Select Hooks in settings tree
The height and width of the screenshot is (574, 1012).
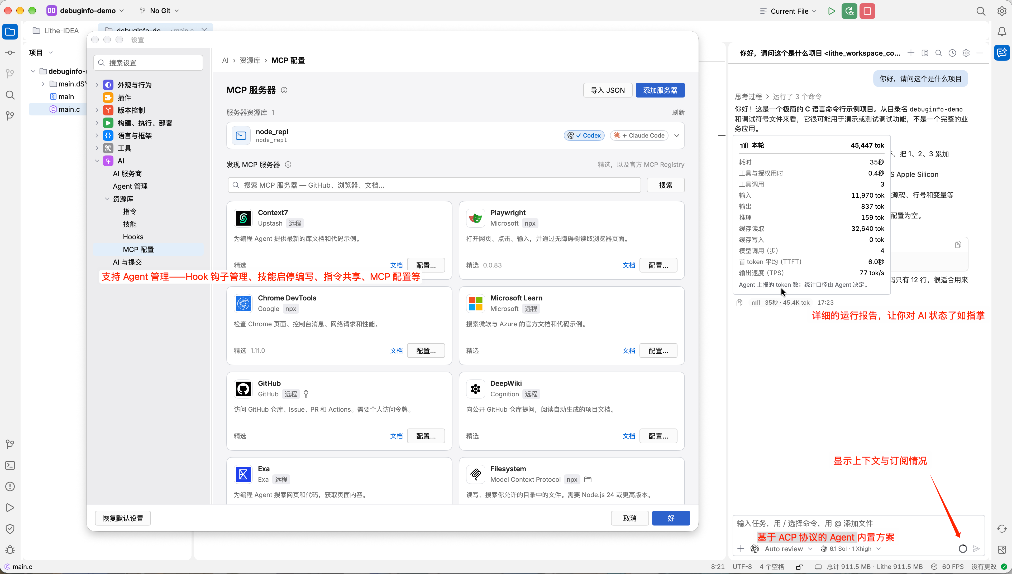tap(133, 237)
